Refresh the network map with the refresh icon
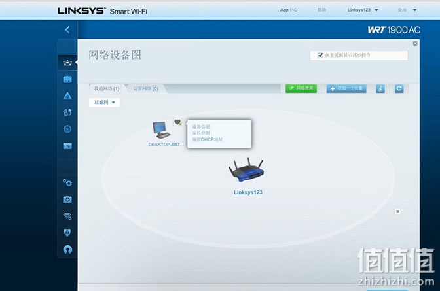The image size is (440, 291). (399, 88)
